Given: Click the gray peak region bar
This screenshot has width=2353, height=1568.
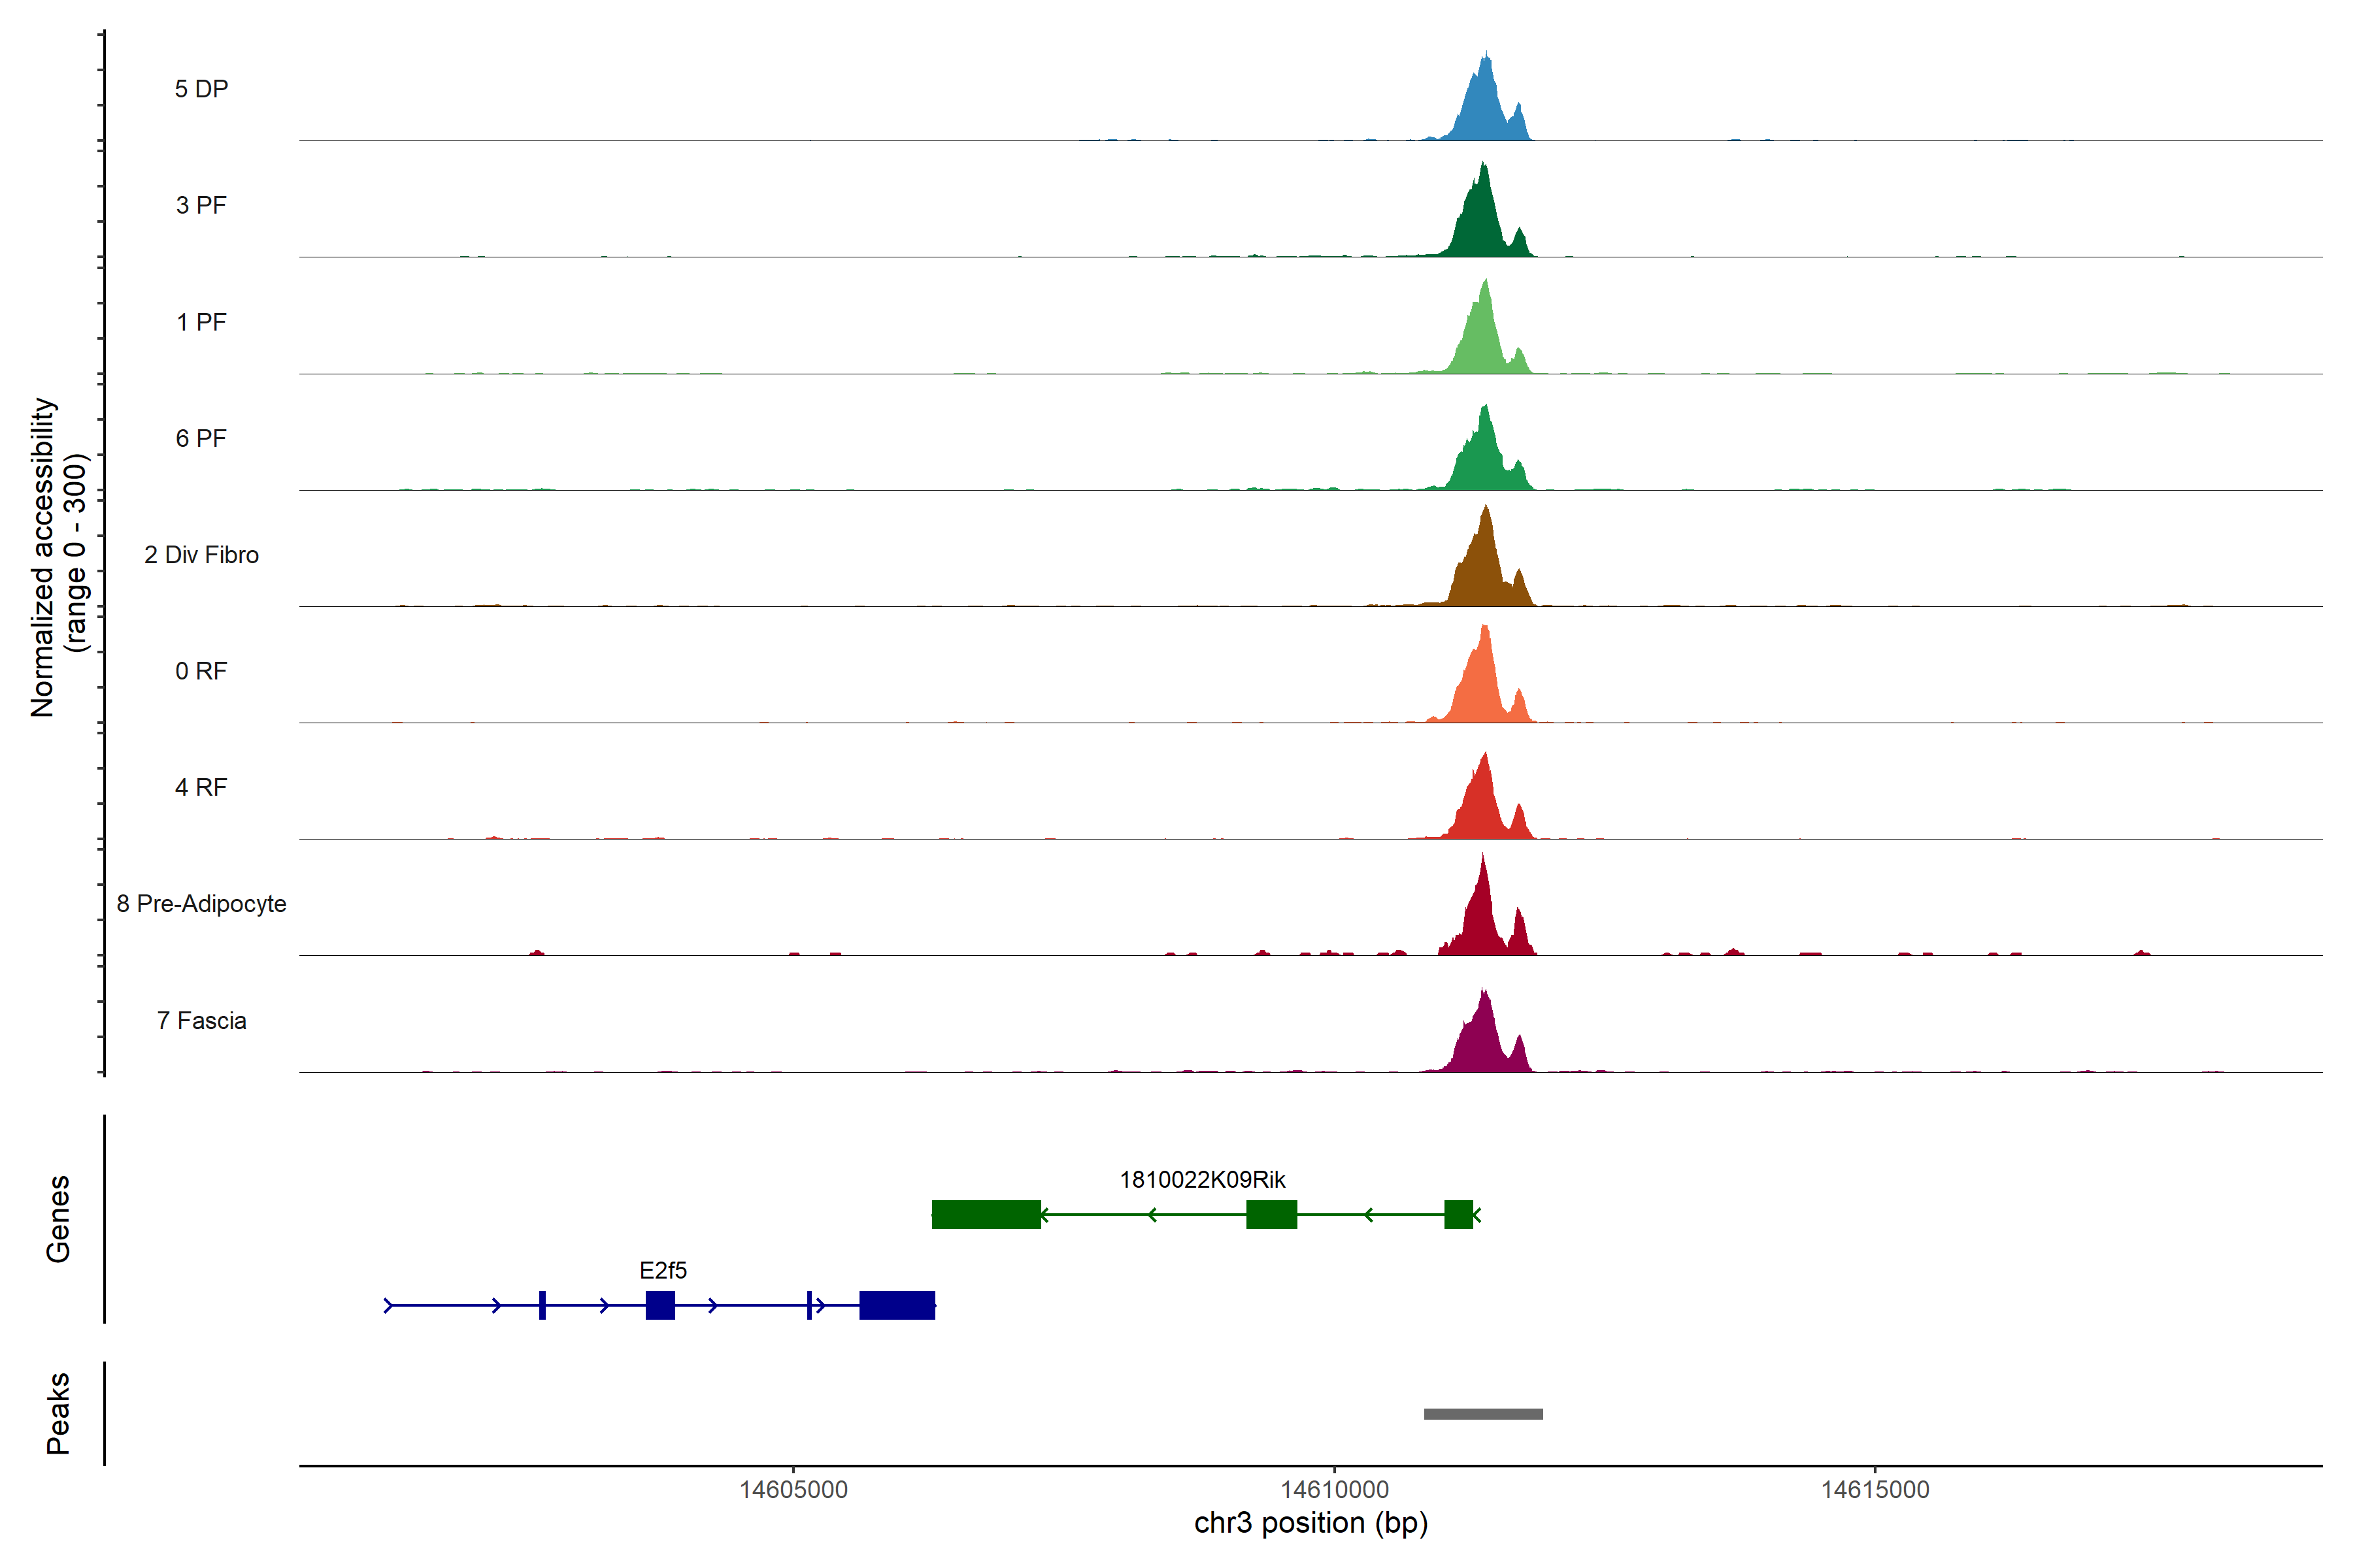Looking at the screenshot, I should coord(1482,1414).
